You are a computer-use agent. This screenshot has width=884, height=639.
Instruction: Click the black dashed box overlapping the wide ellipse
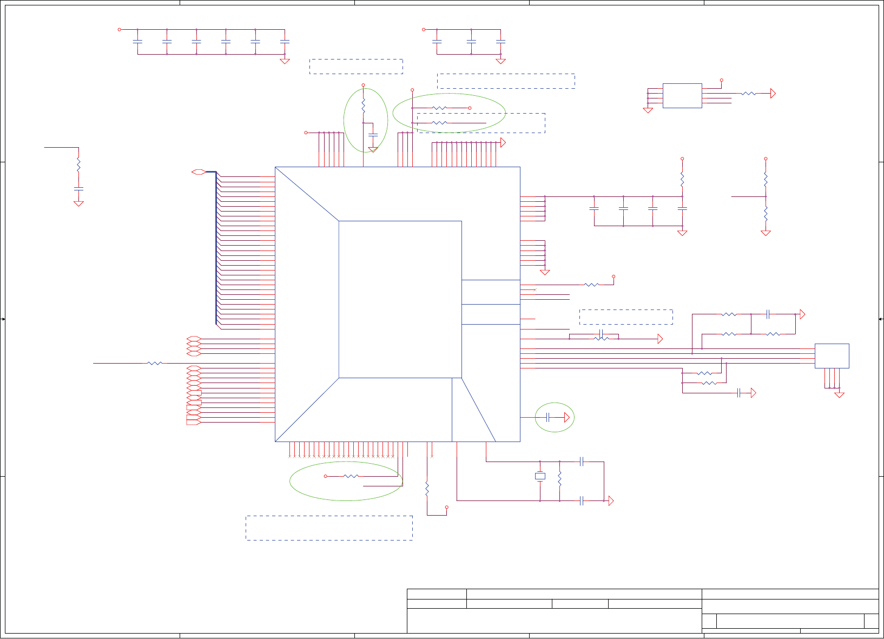click(x=481, y=123)
